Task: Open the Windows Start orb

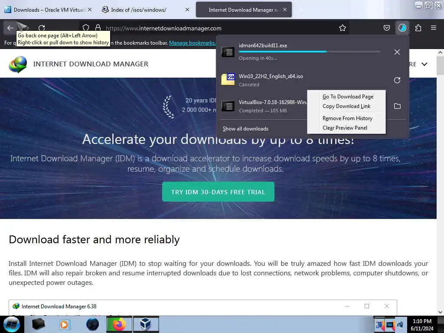Action: 12,324
